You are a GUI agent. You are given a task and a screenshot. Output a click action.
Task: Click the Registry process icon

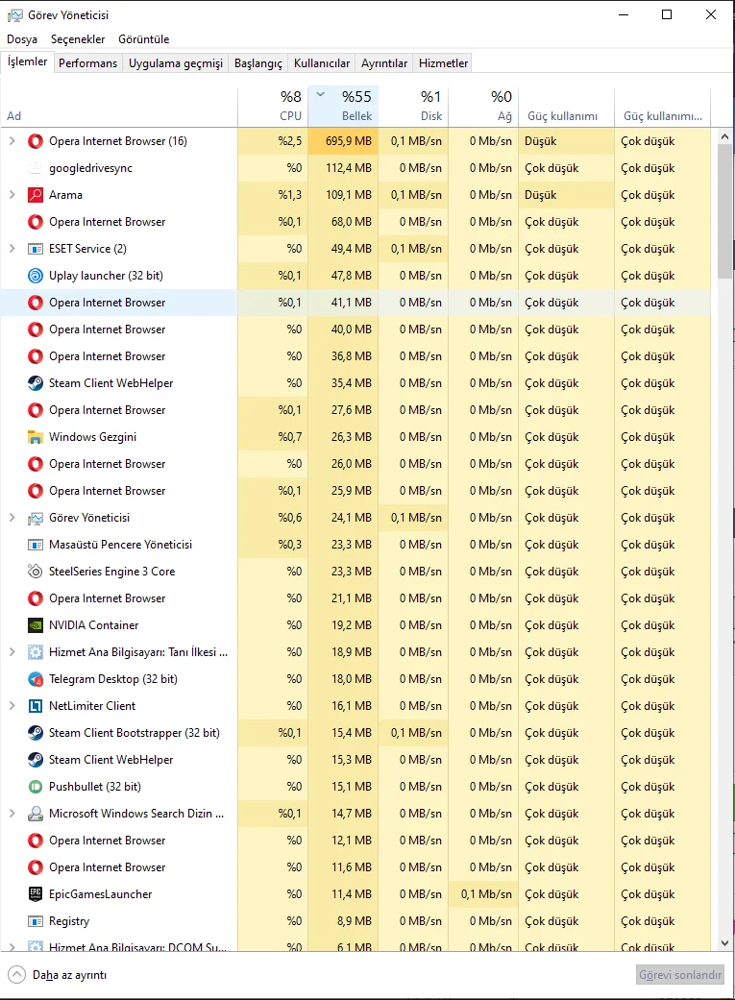36,921
